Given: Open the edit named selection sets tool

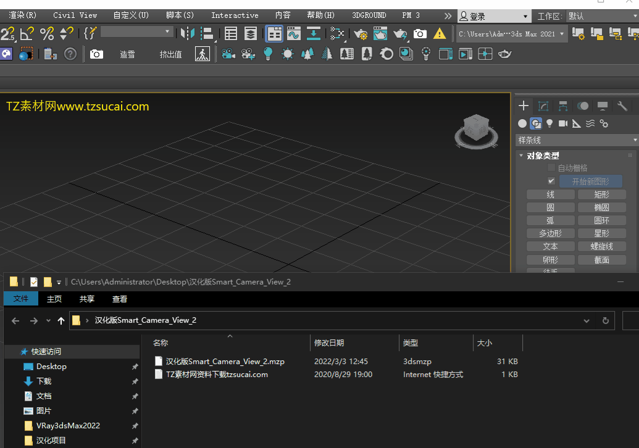Looking at the screenshot, I should pos(90,33).
